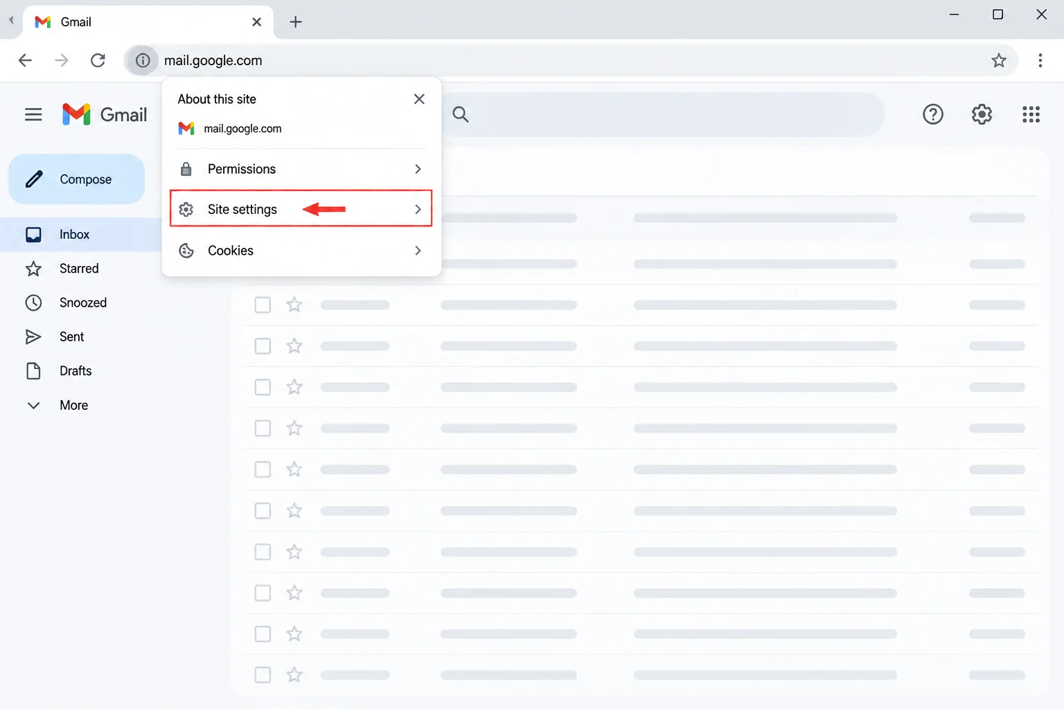The width and height of the screenshot is (1064, 709).
Task: Open Gmail Support help icon
Action: [933, 114]
